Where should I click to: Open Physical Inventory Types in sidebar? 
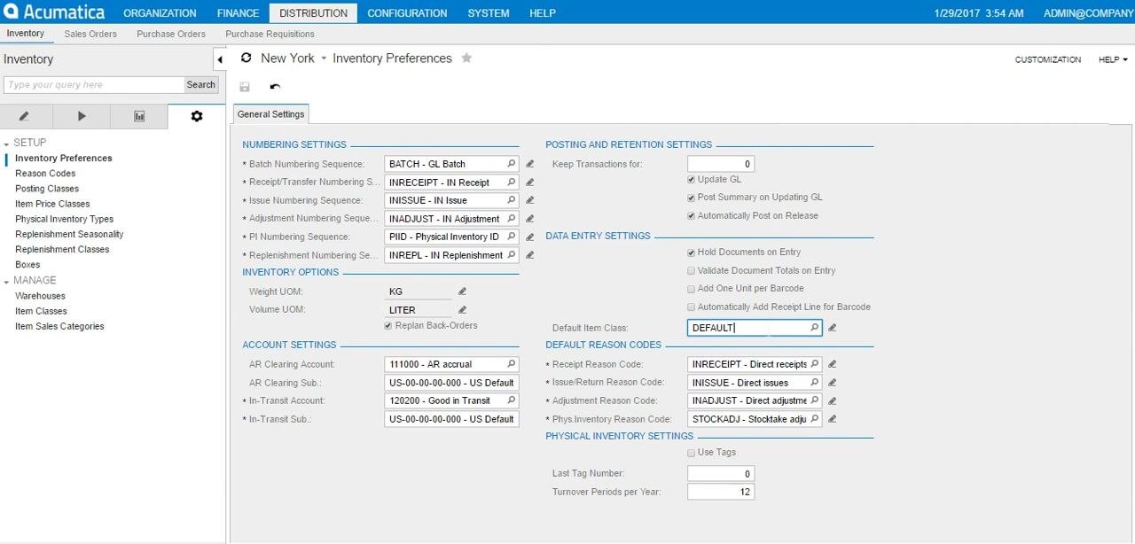pyautogui.click(x=64, y=219)
